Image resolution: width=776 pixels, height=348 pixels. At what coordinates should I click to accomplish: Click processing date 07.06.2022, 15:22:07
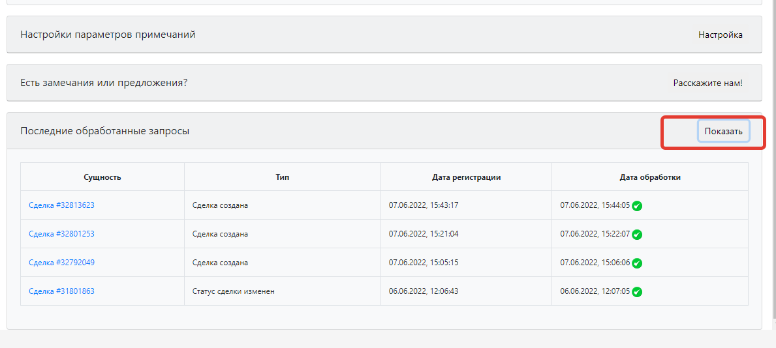pos(595,234)
